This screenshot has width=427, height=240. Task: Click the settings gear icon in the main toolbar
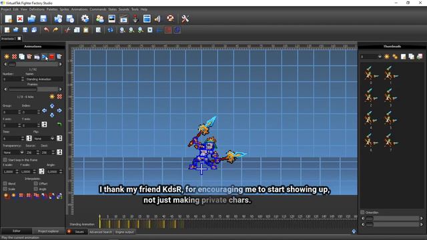(85, 19)
